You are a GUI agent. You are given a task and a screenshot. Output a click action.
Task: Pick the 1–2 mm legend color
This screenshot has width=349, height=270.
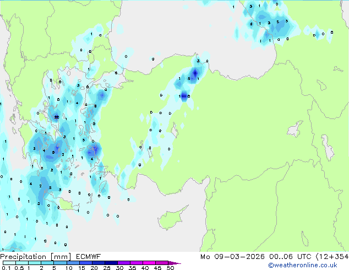[x=35, y=263]
